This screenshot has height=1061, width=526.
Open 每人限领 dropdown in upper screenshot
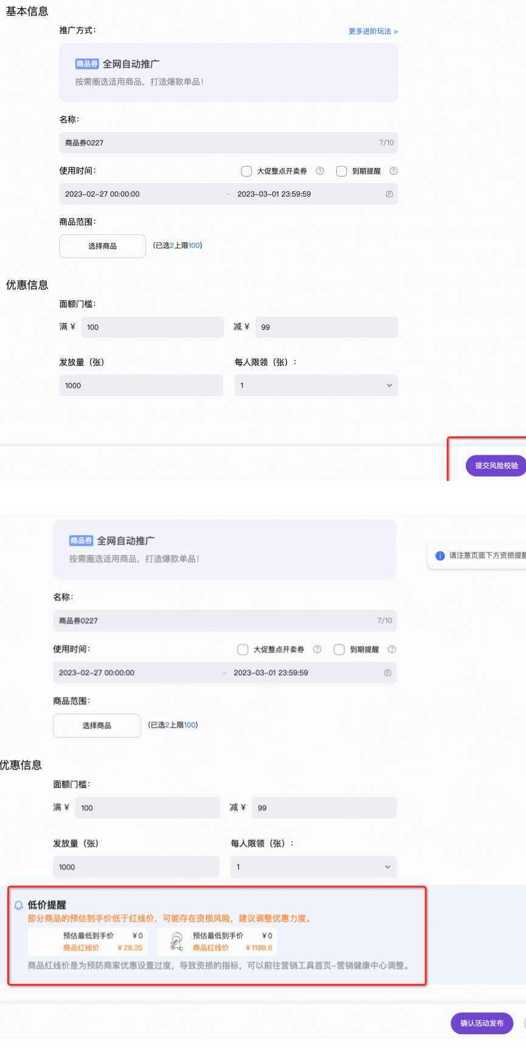[316, 385]
